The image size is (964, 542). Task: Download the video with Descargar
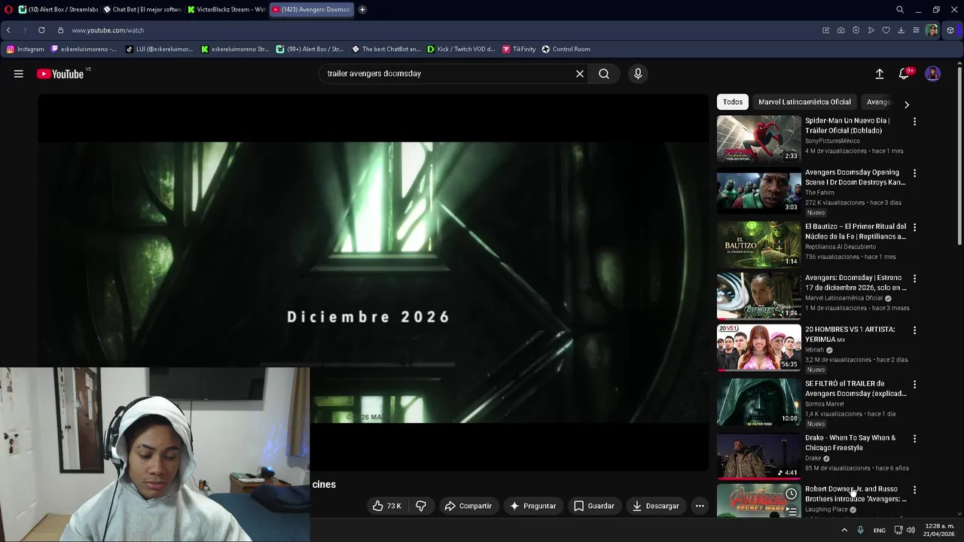coord(656,506)
